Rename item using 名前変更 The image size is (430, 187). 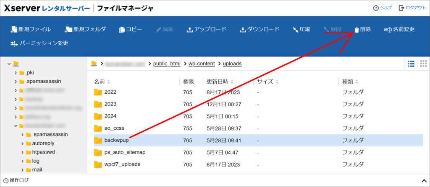tap(399, 29)
